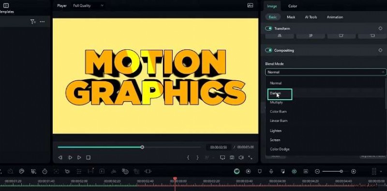Switch to the Image tab
Screen dimensions: 387x191
coord(272,6)
